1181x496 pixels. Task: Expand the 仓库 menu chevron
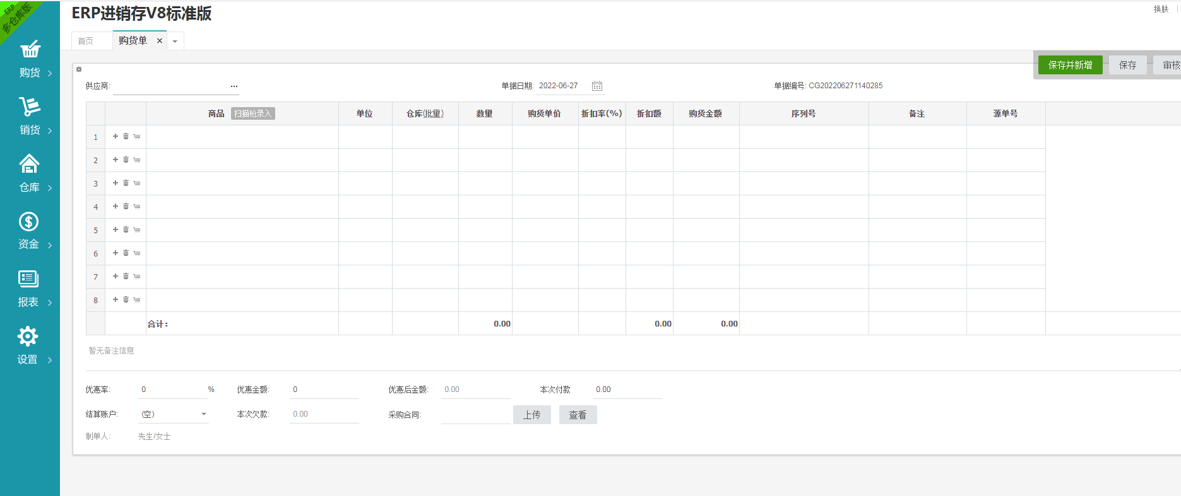(x=50, y=188)
